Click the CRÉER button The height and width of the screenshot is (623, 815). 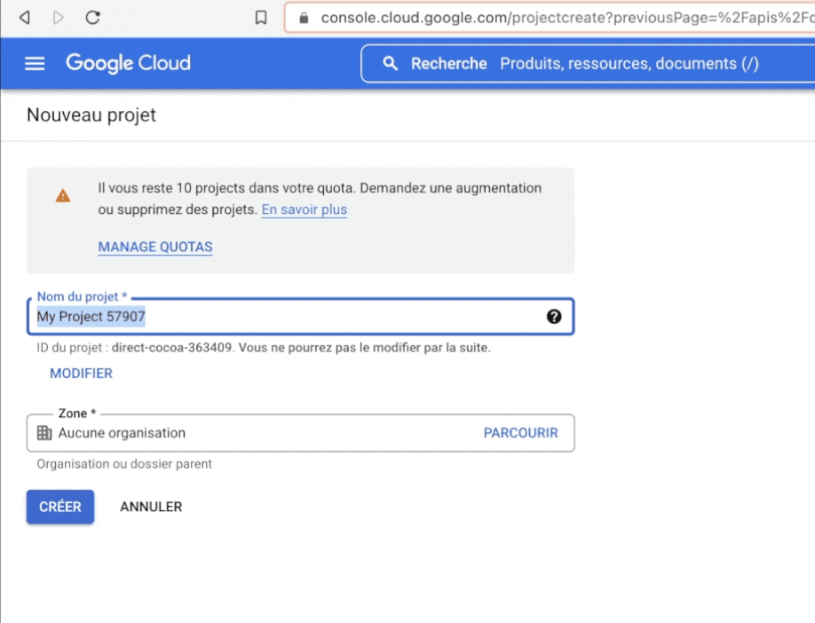tap(59, 507)
